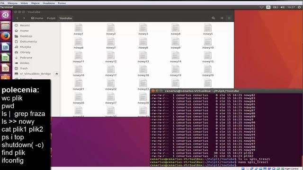This screenshot has width=303, height=170.
Task: Open the nowy1 file icon
Action: (79, 27)
